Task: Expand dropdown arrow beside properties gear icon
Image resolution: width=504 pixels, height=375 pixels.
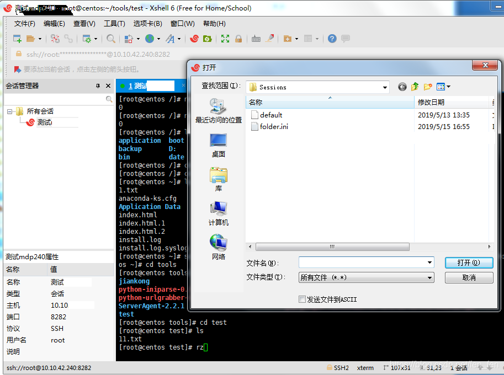Action: [x=96, y=39]
